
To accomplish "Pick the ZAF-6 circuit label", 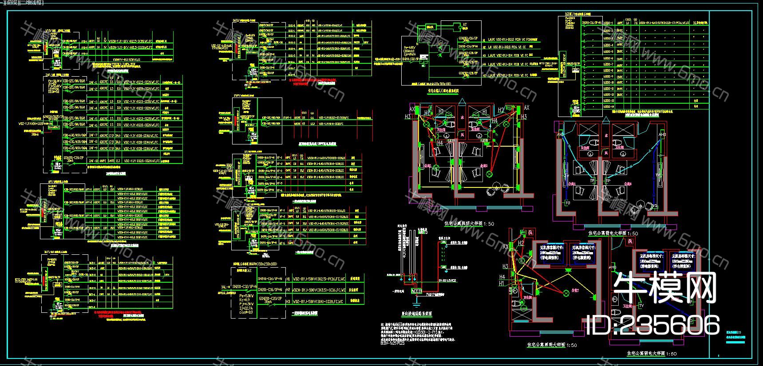I will click(92, 126).
